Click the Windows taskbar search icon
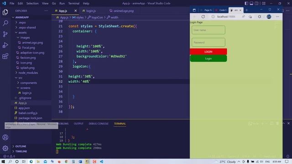 10,162
